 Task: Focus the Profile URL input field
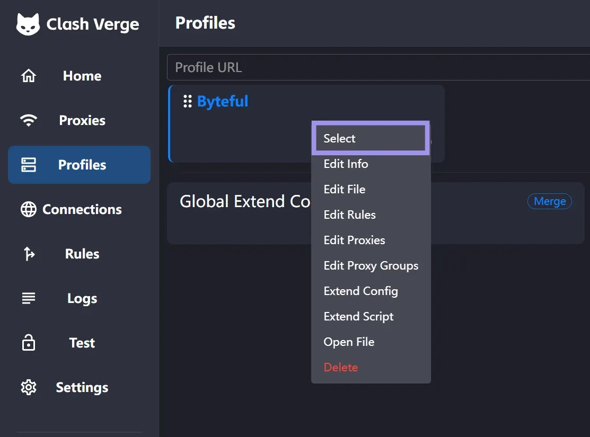point(378,67)
